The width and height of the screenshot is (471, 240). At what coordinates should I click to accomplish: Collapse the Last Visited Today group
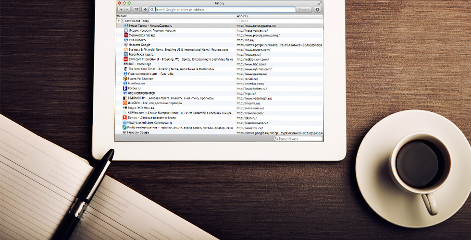[119, 21]
